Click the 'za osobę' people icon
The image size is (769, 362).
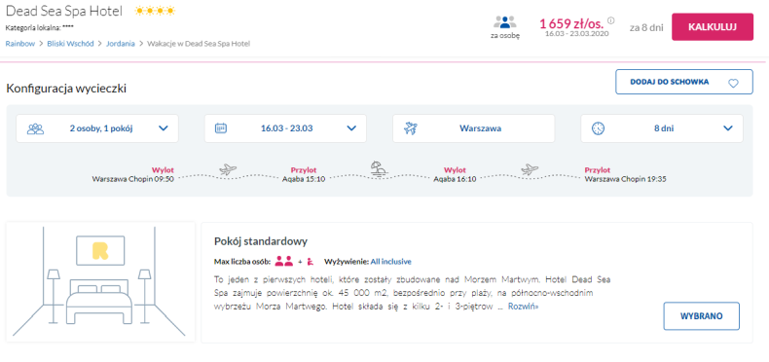coord(505,22)
